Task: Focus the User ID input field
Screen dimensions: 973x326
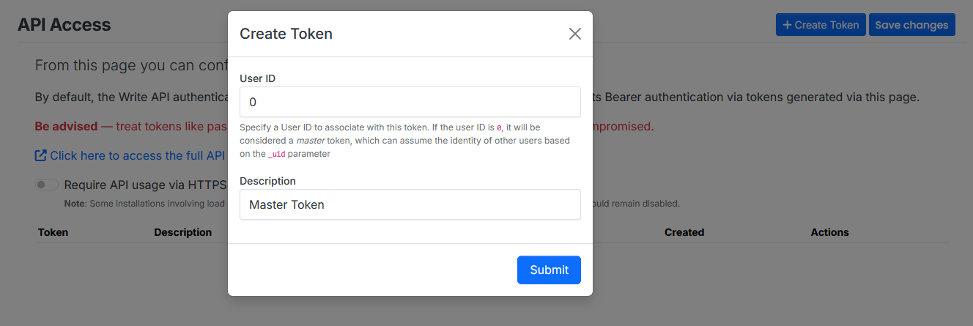Action: coord(410,102)
